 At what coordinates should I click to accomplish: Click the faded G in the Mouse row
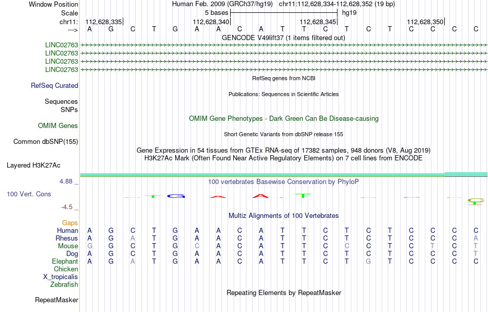(89, 246)
